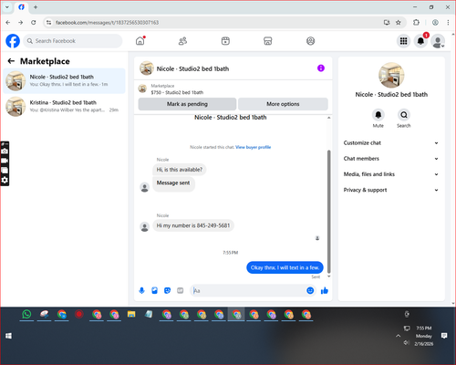Click the 'Hi, is this available?' message
The height and width of the screenshot is (365, 456).
pyautogui.click(x=180, y=170)
